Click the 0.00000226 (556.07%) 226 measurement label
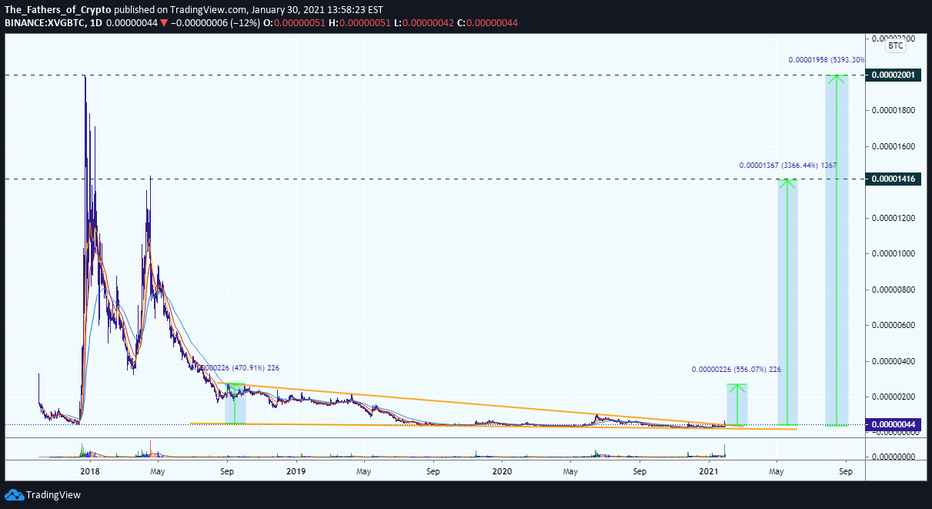The image size is (932, 509). (737, 369)
